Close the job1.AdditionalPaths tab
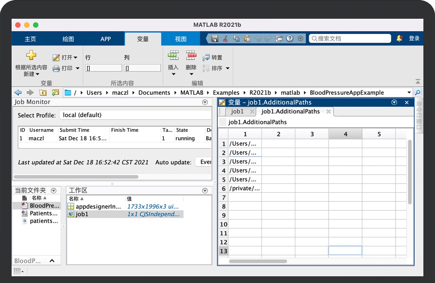Screen dimensions: 435x283 [329, 112]
